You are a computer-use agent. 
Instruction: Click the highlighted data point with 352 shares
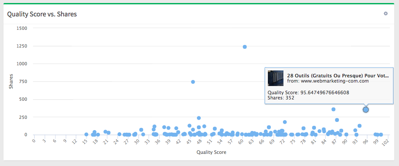point(366,109)
